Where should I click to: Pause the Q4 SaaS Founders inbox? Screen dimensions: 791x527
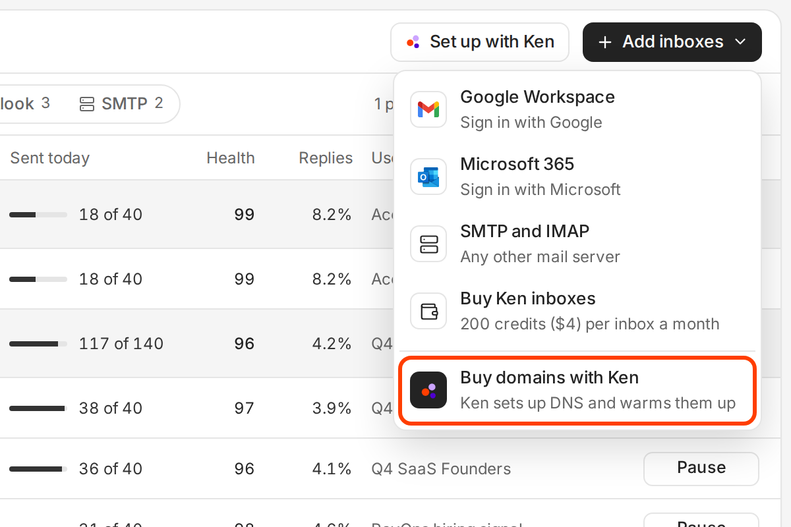point(701,468)
